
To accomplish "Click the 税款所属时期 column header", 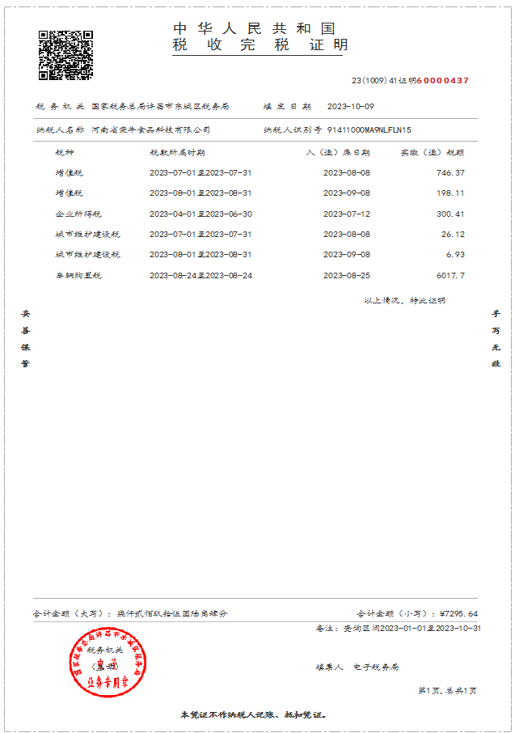I will click(x=177, y=152).
